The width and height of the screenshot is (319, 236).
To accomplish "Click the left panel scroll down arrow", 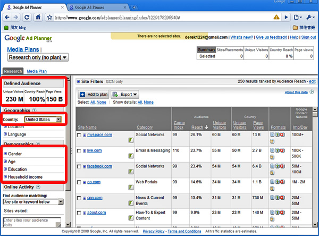I will tap(68, 225).
